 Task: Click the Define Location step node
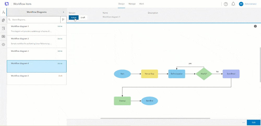[x=177, y=74]
